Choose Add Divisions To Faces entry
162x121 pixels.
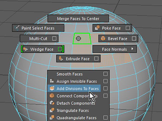74,88
